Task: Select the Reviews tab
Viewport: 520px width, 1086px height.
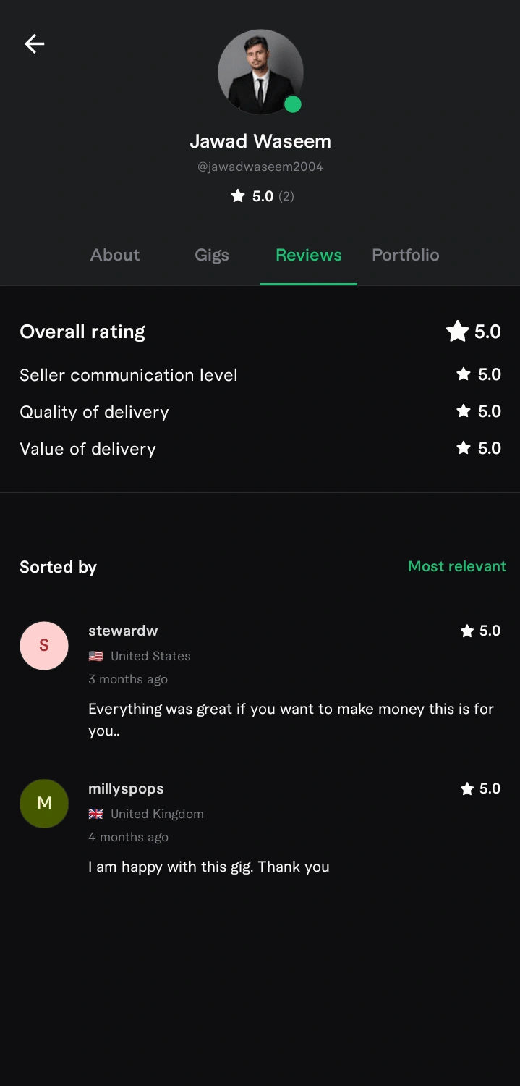Action: (x=309, y=255)
